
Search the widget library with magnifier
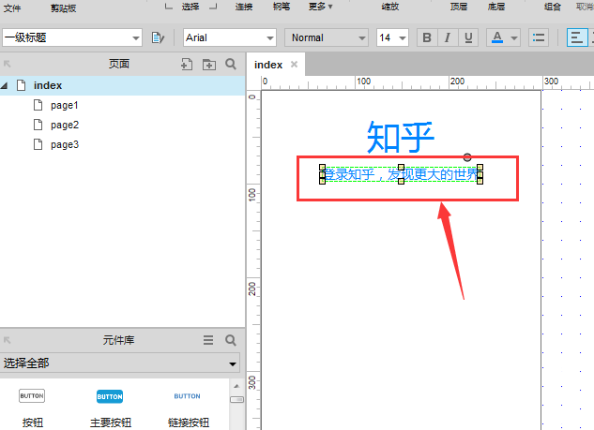pyautogui.click(x=231, y=340)
